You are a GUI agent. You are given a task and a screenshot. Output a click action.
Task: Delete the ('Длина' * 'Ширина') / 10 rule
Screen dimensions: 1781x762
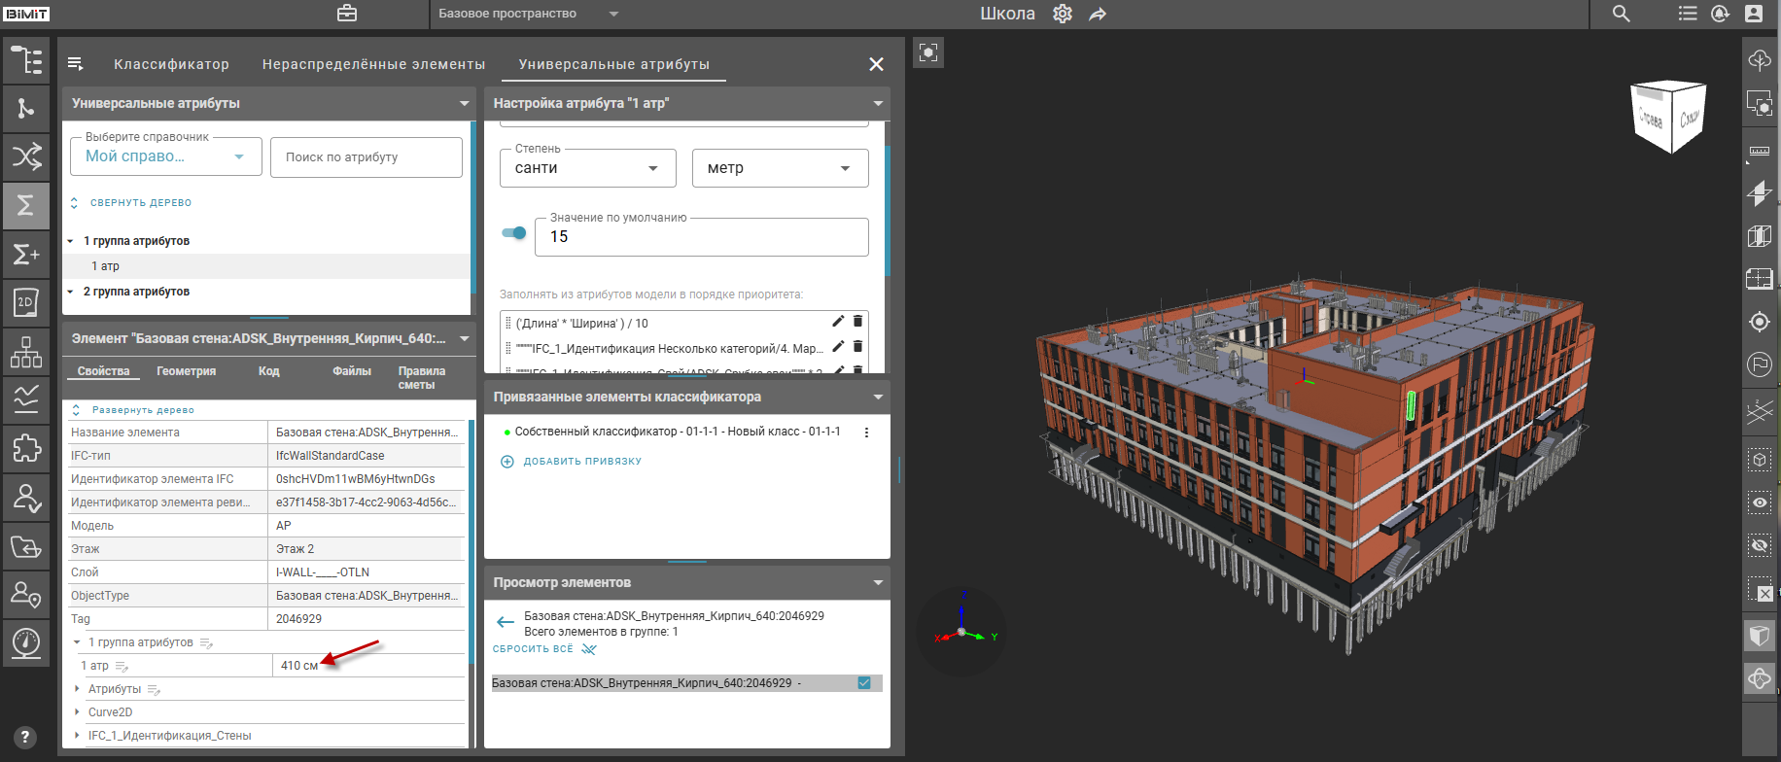pyautogui.click(x=857, y=322)
